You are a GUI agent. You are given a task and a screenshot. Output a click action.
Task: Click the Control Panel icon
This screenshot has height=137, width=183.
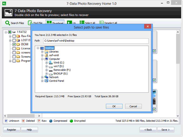[x=47, y=81]
